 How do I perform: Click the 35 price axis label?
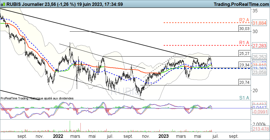pyautogui.click(x=255, y=11)
